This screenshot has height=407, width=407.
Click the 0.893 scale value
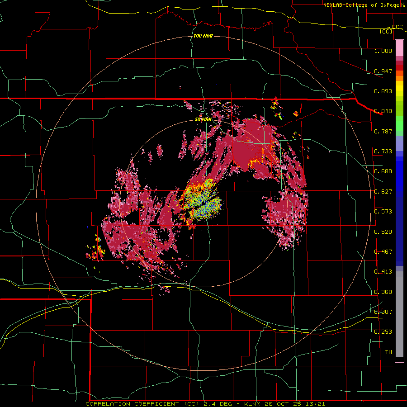[x=383, y=91]
